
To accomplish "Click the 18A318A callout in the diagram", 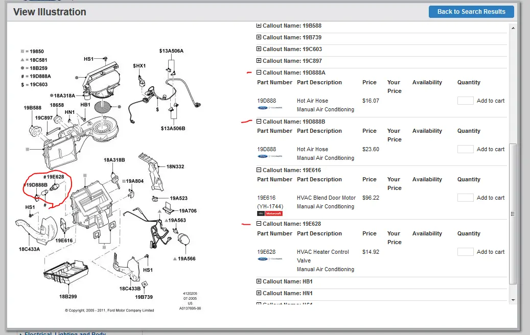I will pos(64,95).
